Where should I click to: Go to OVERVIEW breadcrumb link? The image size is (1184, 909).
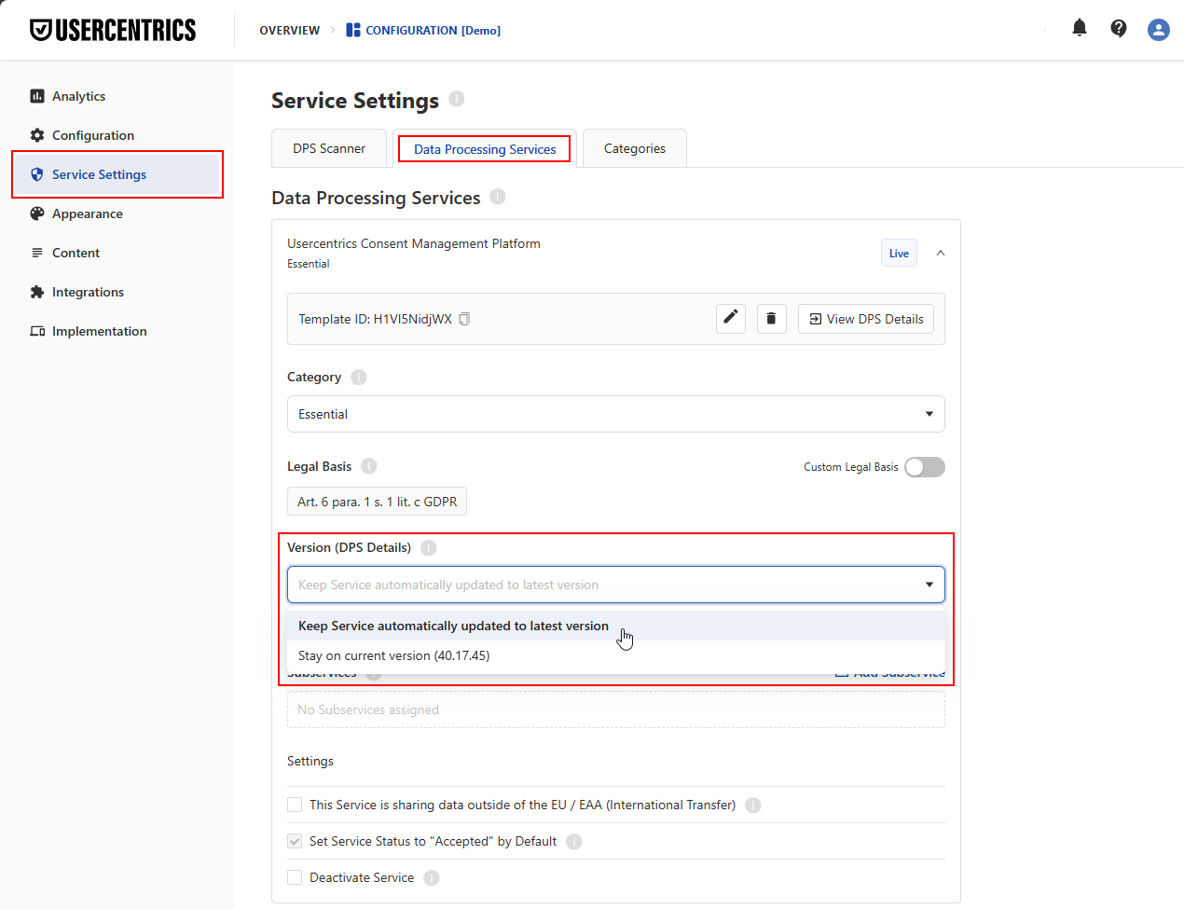[x=289, y=30]
